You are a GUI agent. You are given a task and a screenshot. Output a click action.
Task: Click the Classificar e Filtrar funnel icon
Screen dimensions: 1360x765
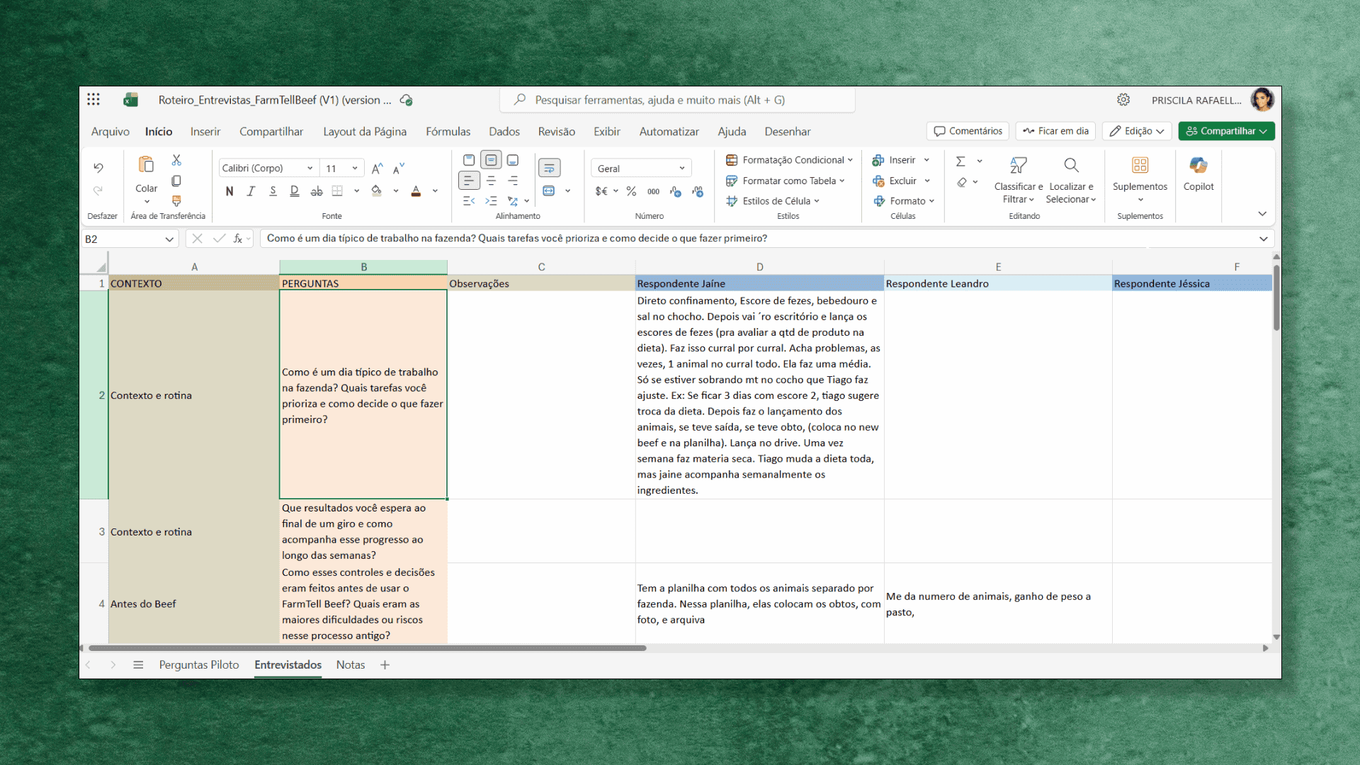tap(1018, 166)
